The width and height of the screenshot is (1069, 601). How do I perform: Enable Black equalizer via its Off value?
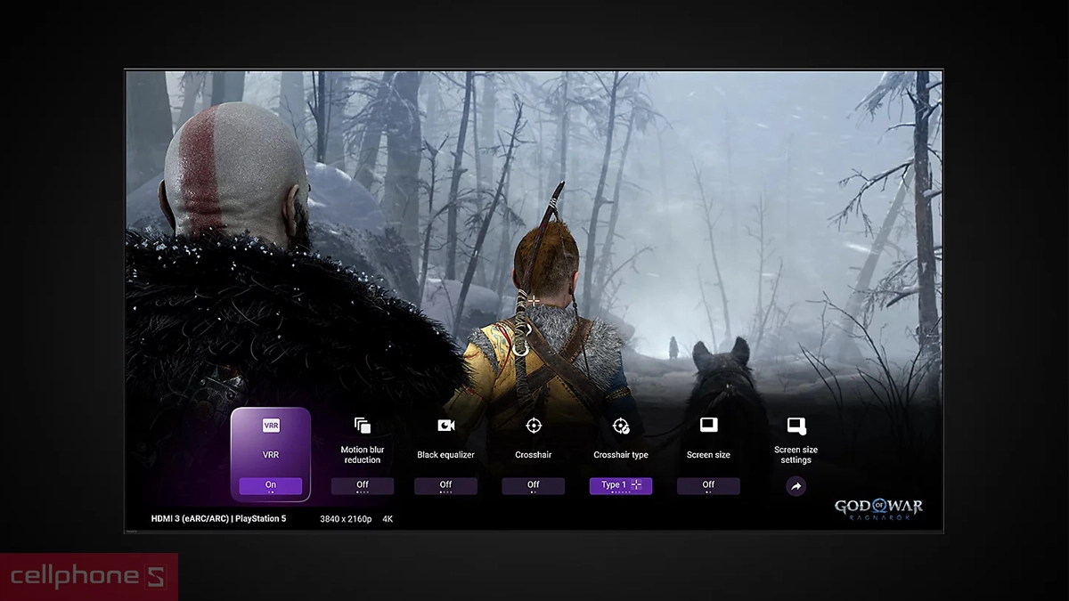click(x=445, y=485)
